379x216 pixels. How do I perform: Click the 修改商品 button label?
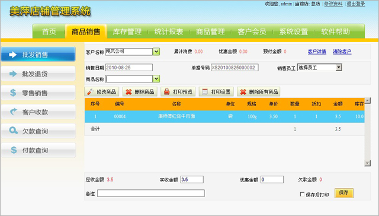[x=106, y=92]
